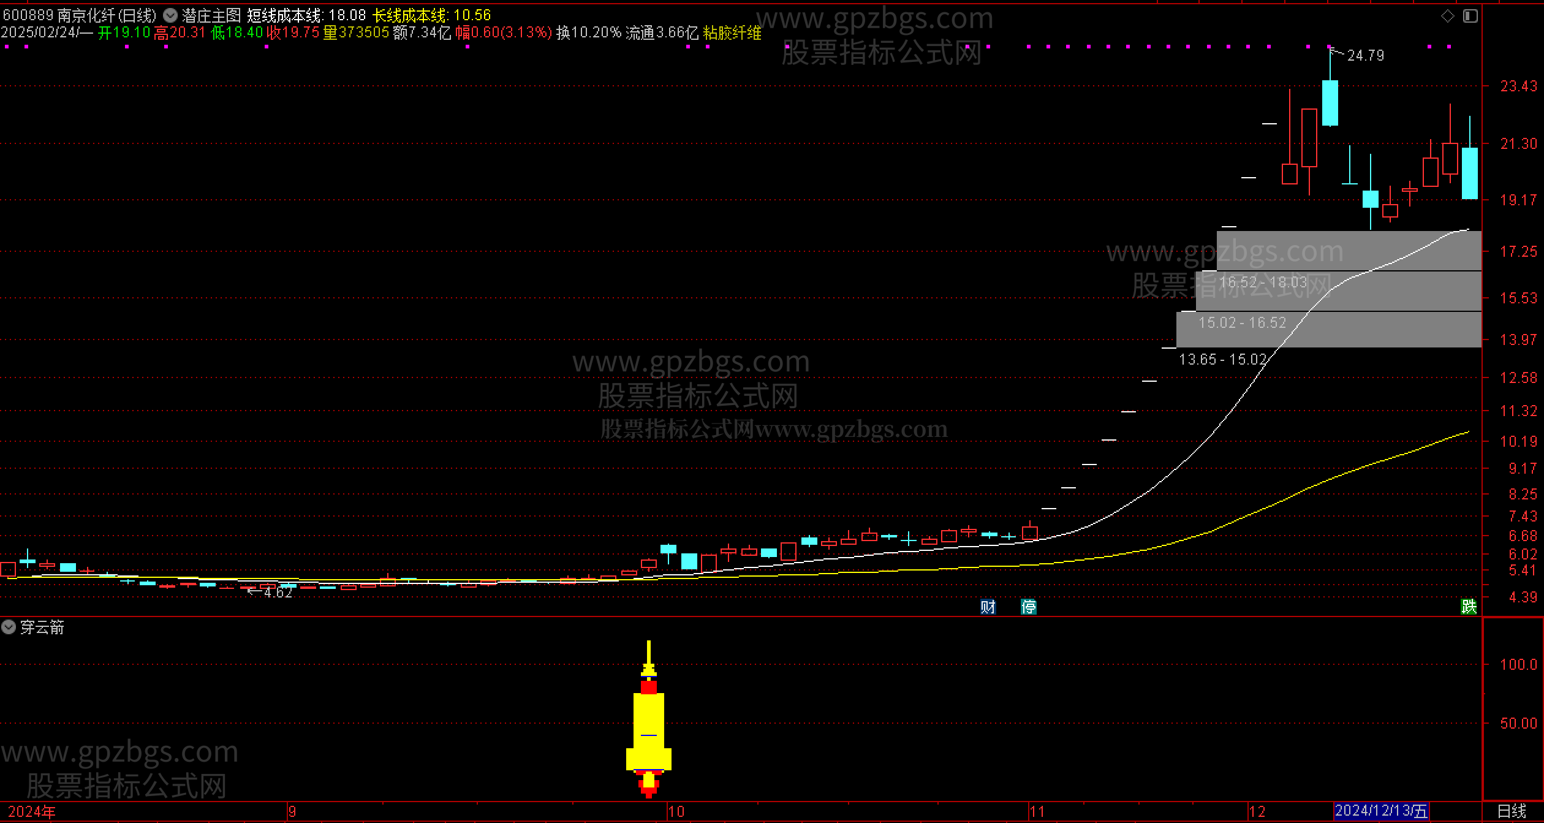Click the month 10 label on timeline
The height and width of the screenshot is (823, 1544).
tap(676, 812)
